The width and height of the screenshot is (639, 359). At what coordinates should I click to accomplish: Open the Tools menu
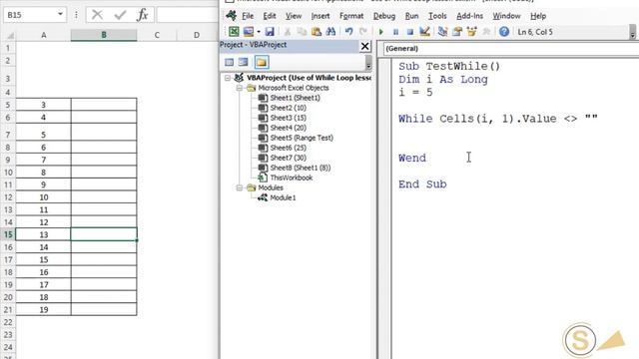click(x=437, y=16)
